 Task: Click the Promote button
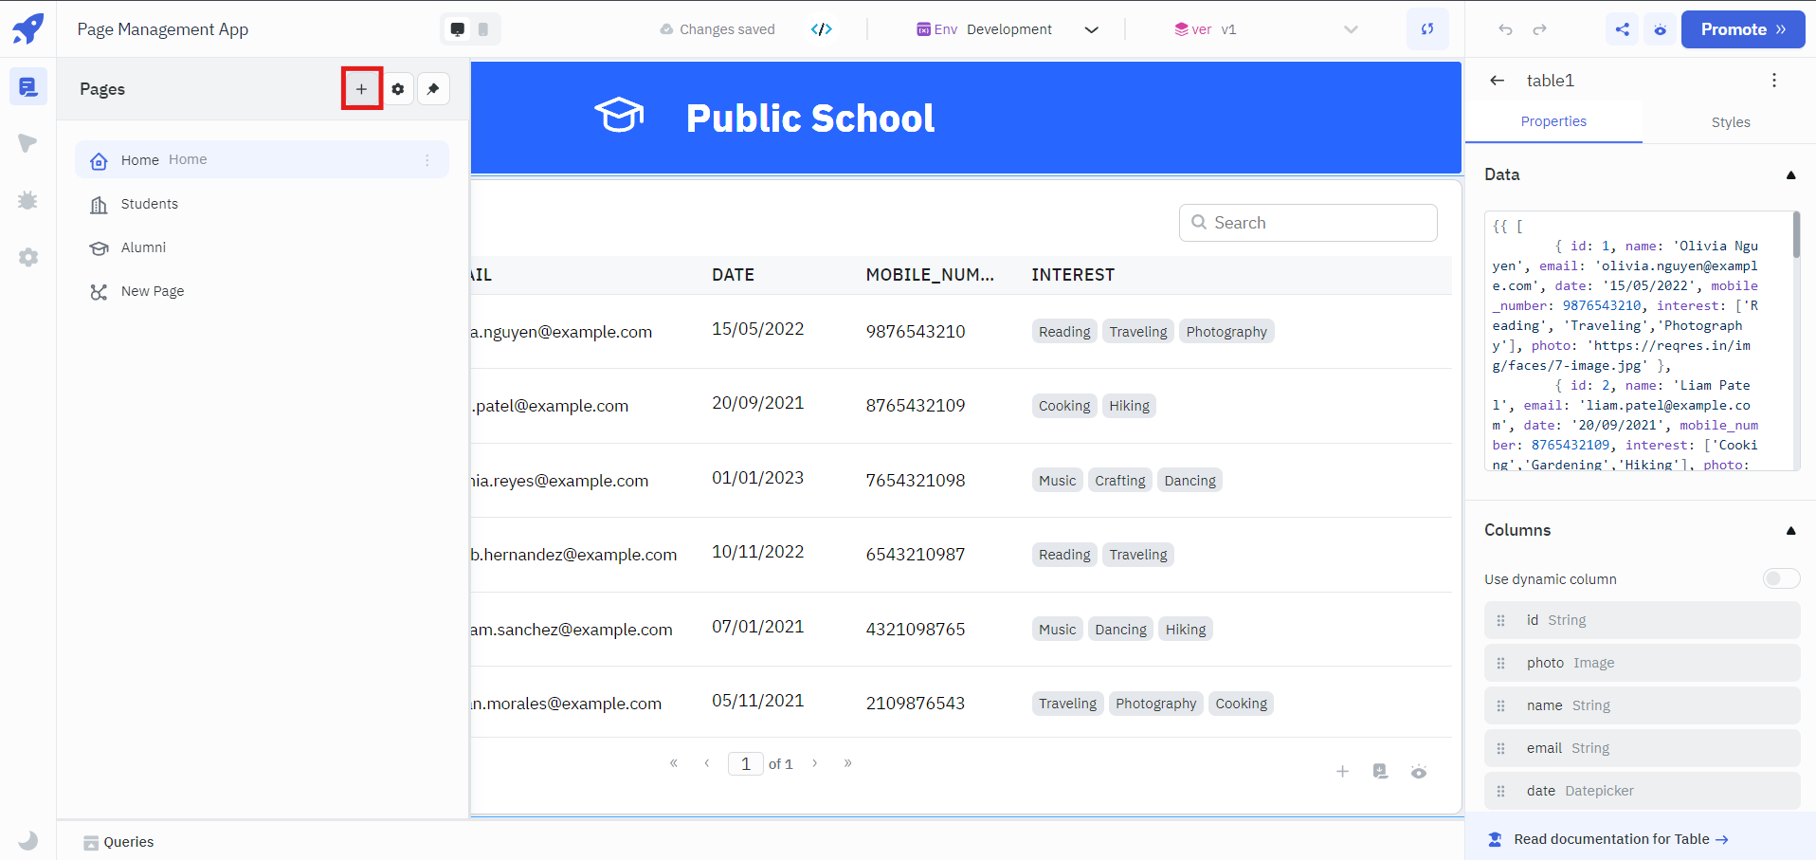1743,29
